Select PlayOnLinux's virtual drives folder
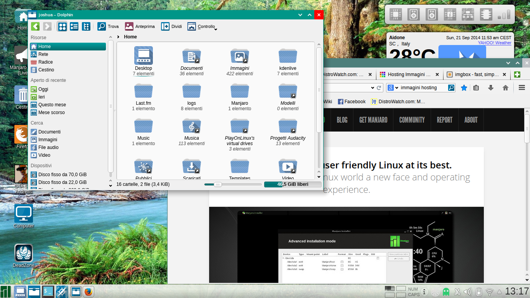Image resolution: width=530 pixels, height=298 pixels. pos(240,126)
